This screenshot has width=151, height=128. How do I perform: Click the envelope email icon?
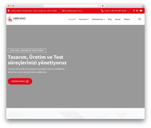pyautogui.click(x=63, y=11)
